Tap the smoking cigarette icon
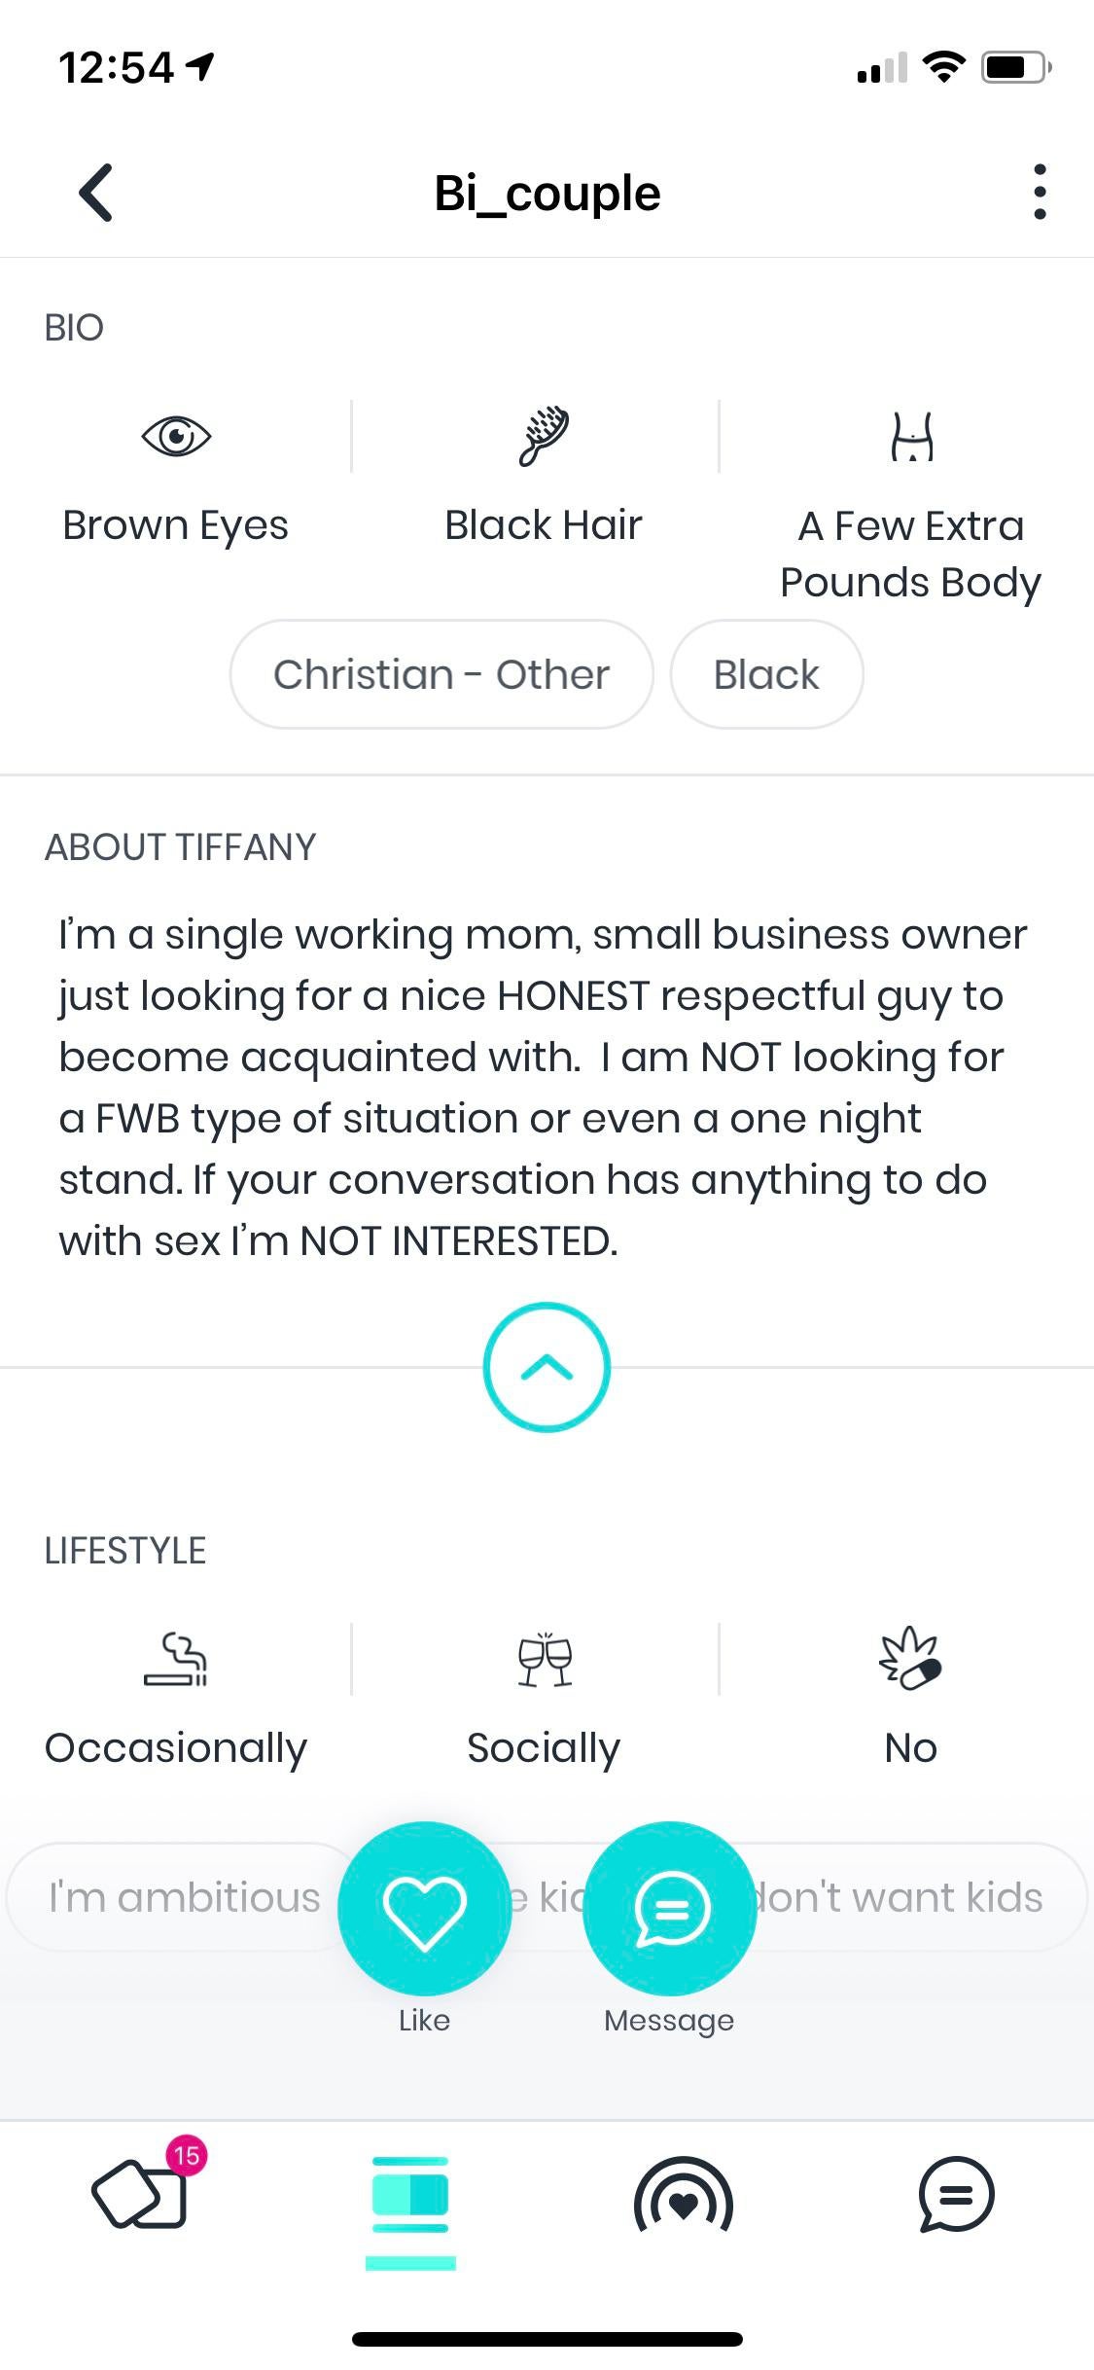Viewport: 1094px width, 2370px height. [176, 1659]
